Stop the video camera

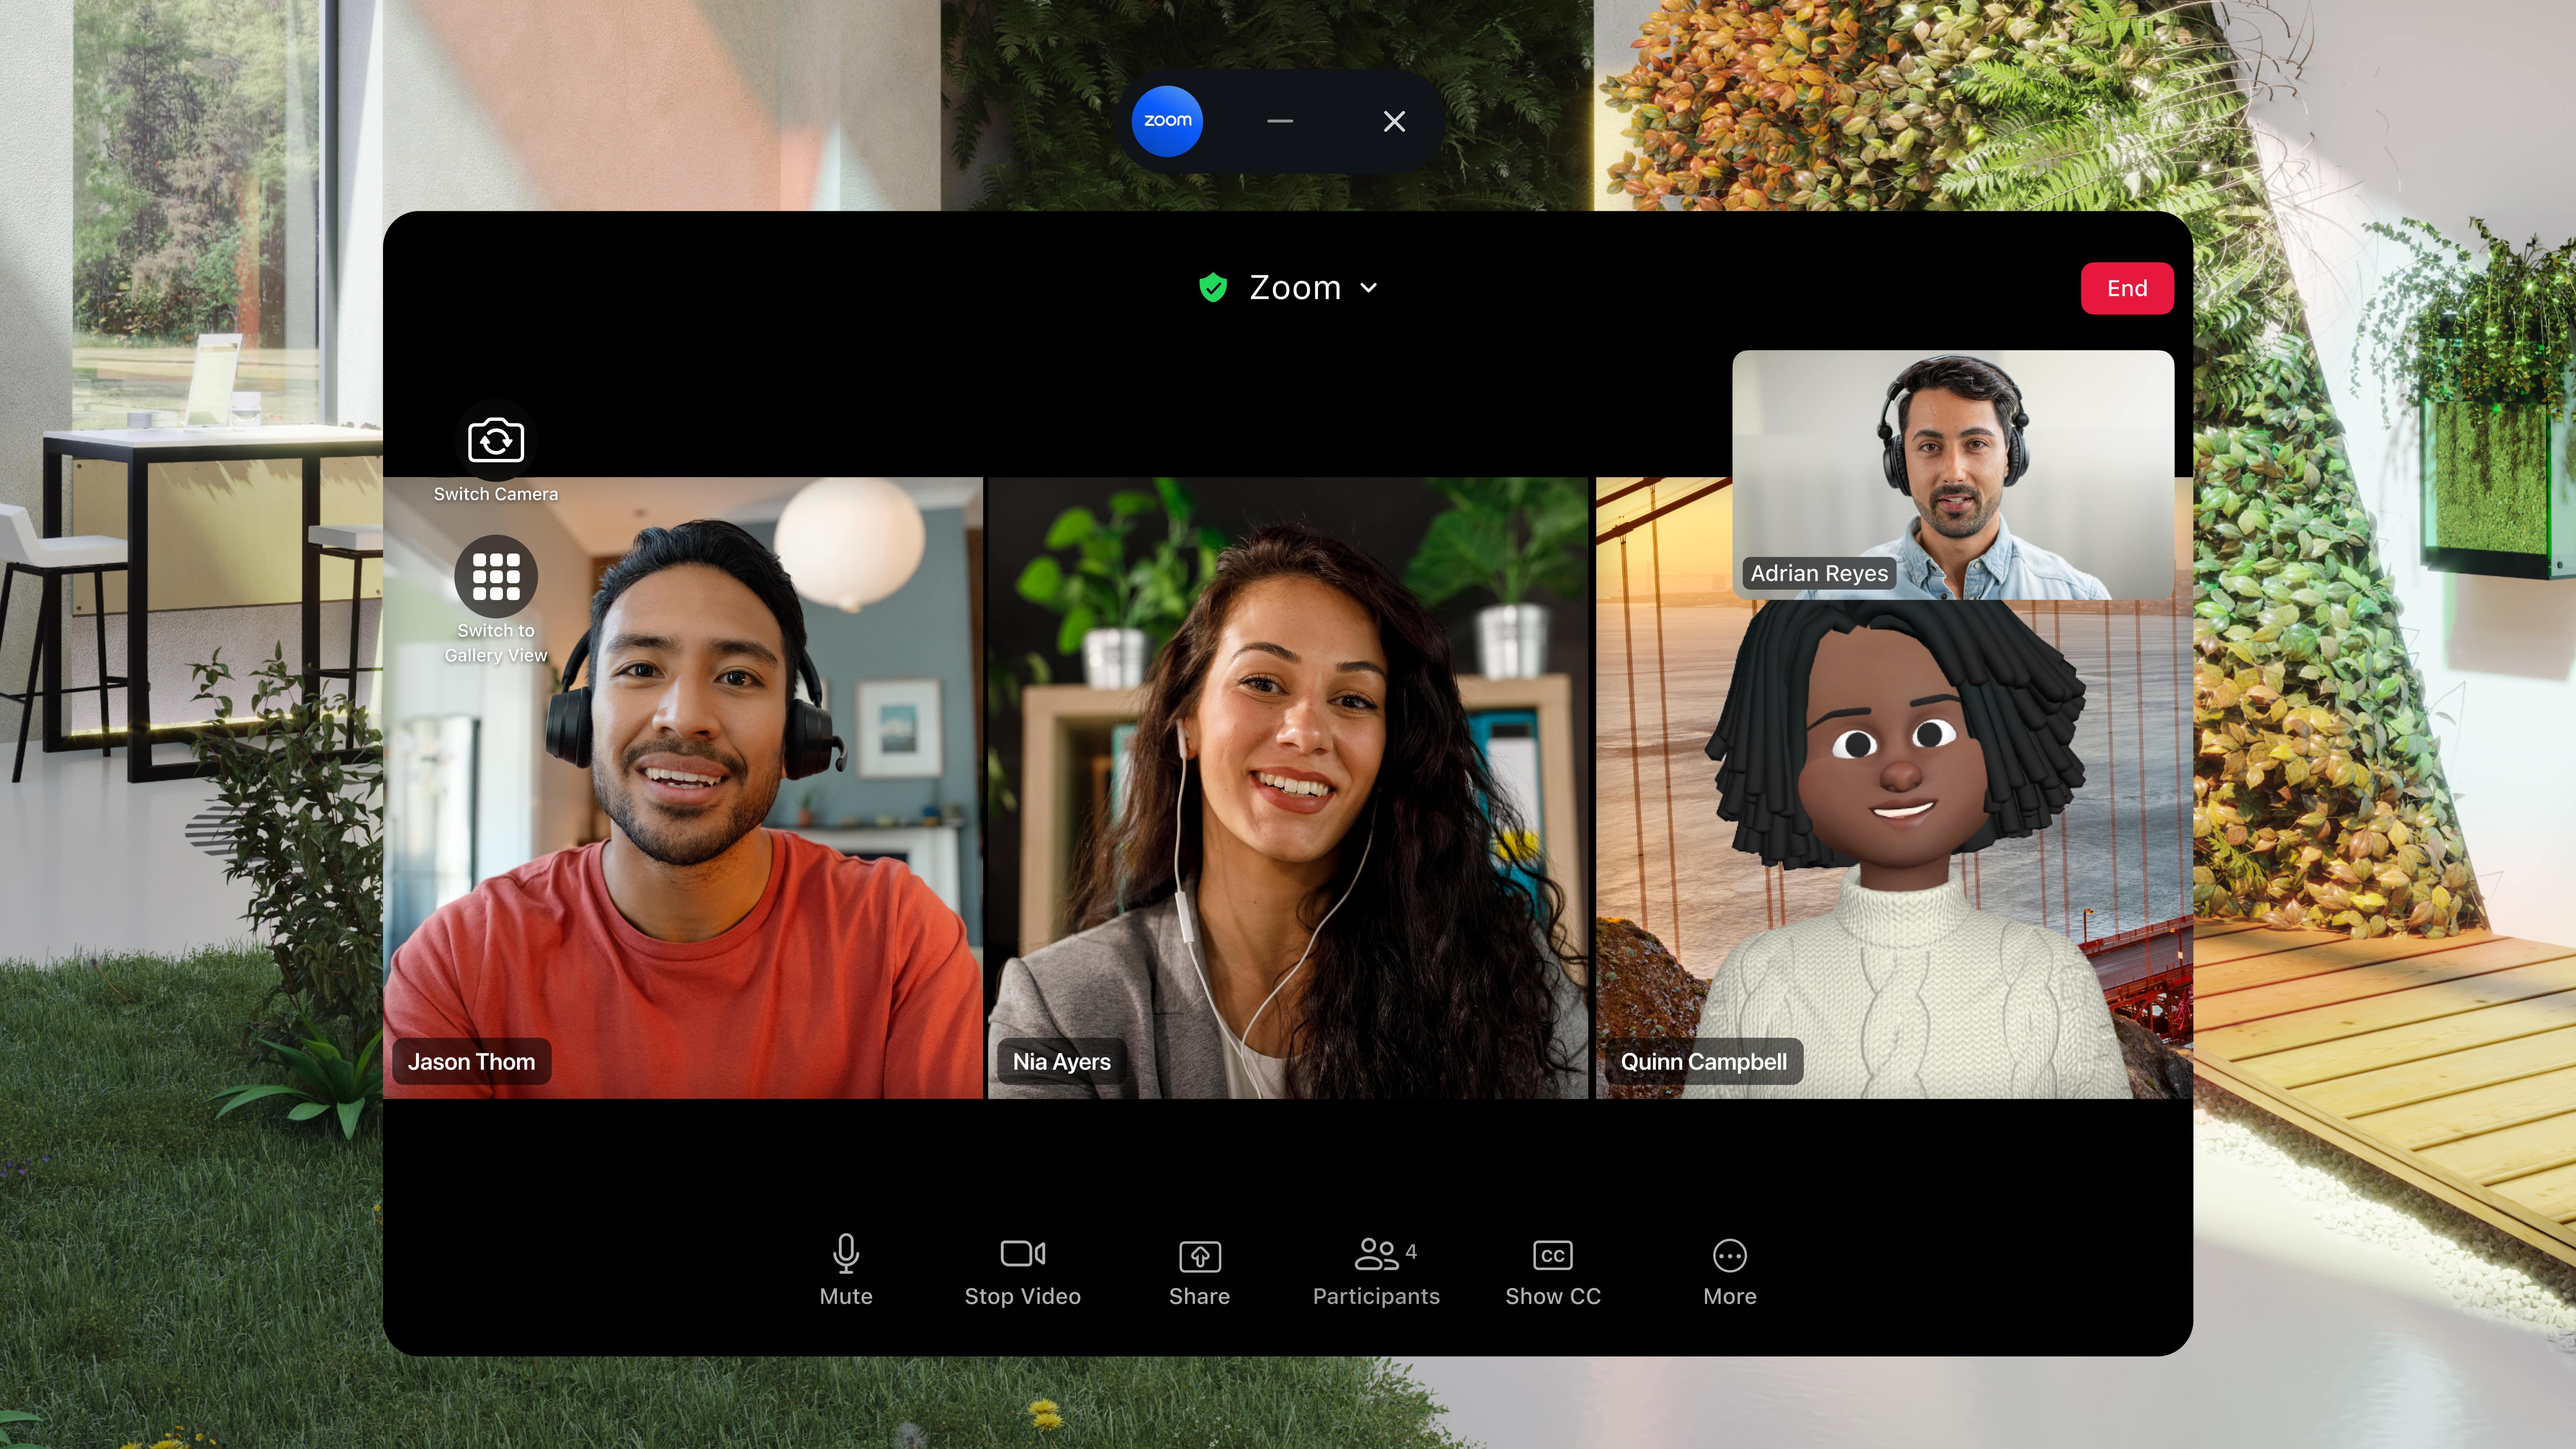point(1022,1268)
